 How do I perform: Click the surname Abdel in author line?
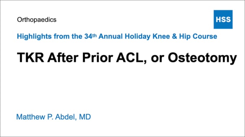click(65, 117)
